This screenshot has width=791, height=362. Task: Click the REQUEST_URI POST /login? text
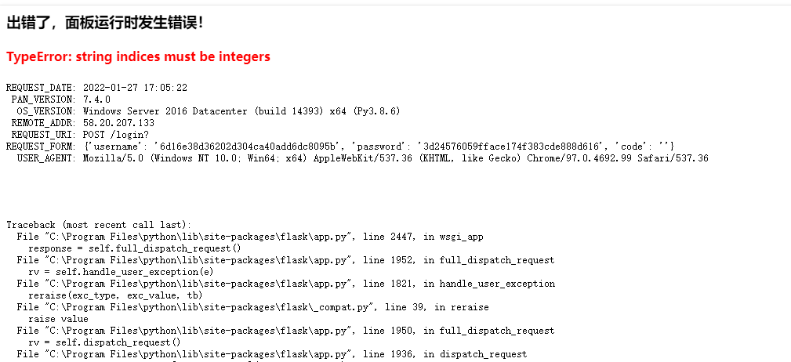pyautogui.click(x=115, y=135)
